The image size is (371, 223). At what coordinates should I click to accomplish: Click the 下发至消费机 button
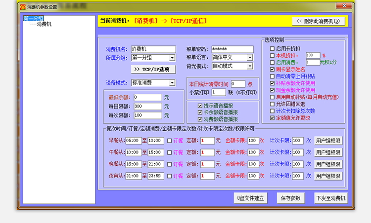tap(331, 198)
